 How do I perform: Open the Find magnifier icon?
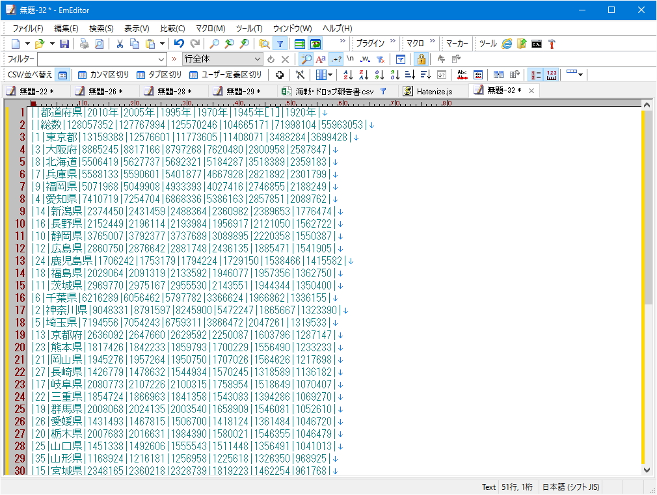click(x=214, y=44)
